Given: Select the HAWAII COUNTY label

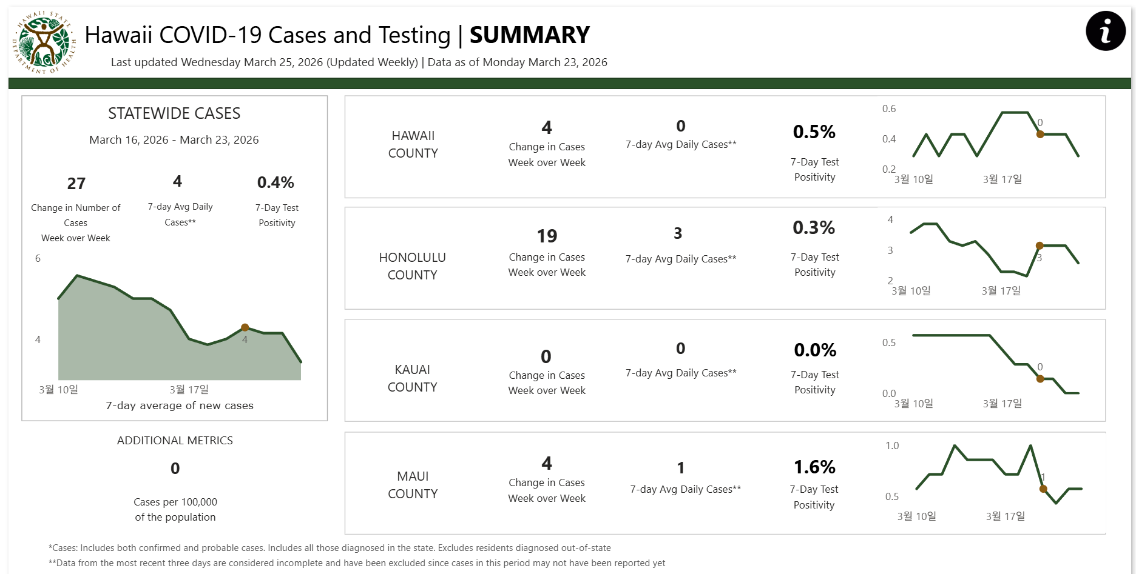Looking at the screenshot, I should (413, 144).
